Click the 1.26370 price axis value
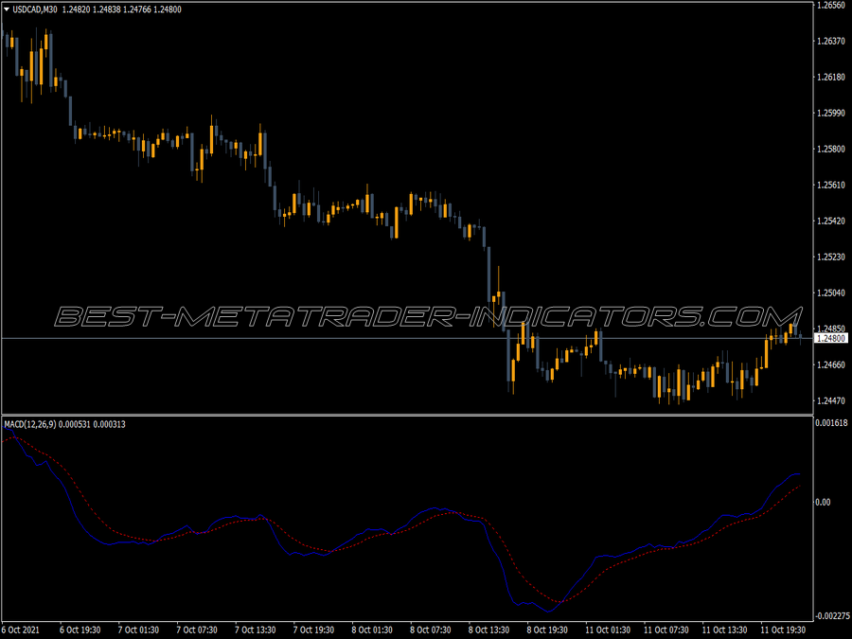The width and height of the screenshot is (852, 639). [831, 42]
